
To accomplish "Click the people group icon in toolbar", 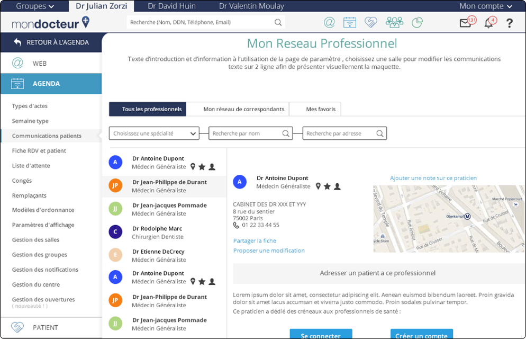I will point(394,22).
